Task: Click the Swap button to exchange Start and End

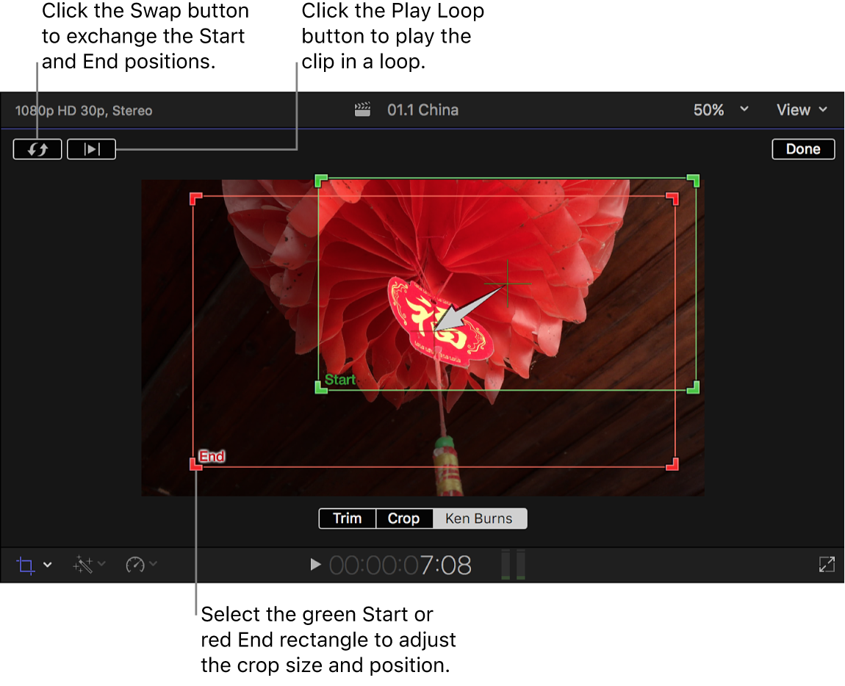Action: [x=37, y=148]
